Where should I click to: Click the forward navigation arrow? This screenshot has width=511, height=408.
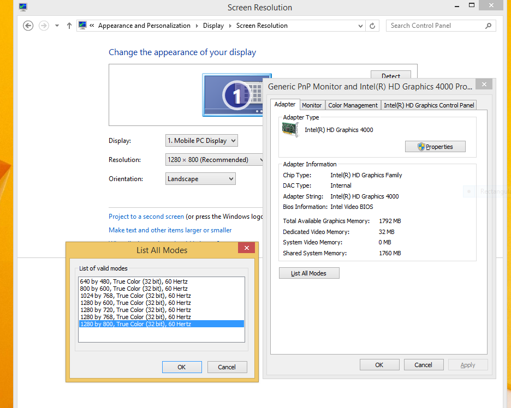(x=44, y=26)
